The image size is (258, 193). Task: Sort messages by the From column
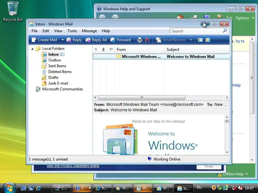[140, 50]
